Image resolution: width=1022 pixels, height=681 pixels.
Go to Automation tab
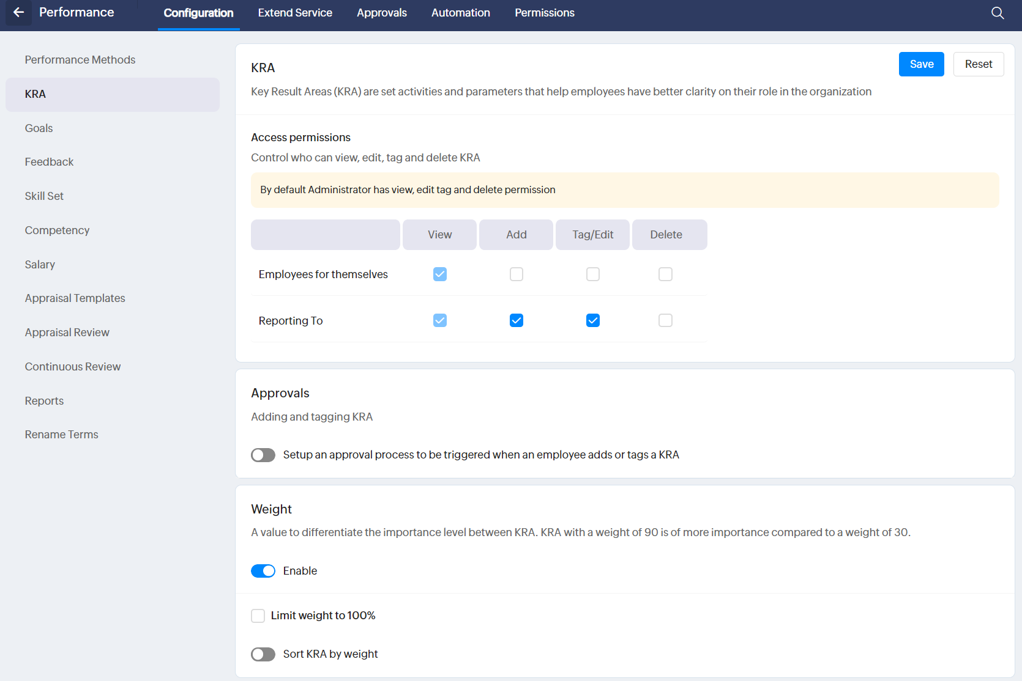pyautogui.click(x=460, y=13)
